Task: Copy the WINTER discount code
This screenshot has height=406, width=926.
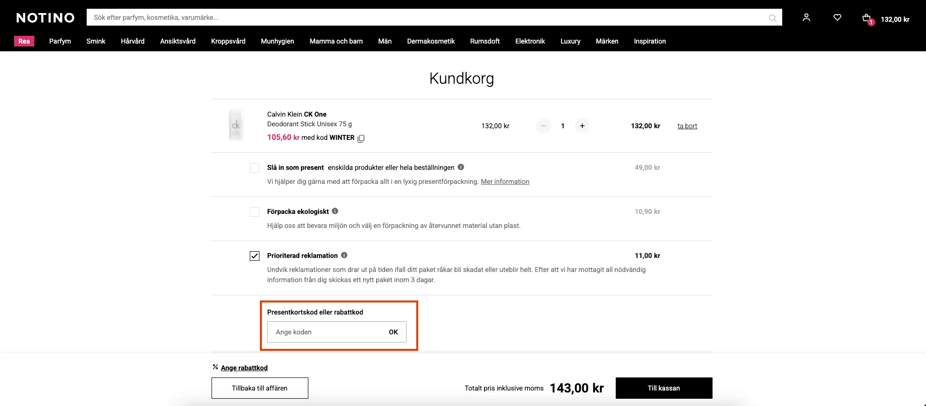Action: pos(361,138)
